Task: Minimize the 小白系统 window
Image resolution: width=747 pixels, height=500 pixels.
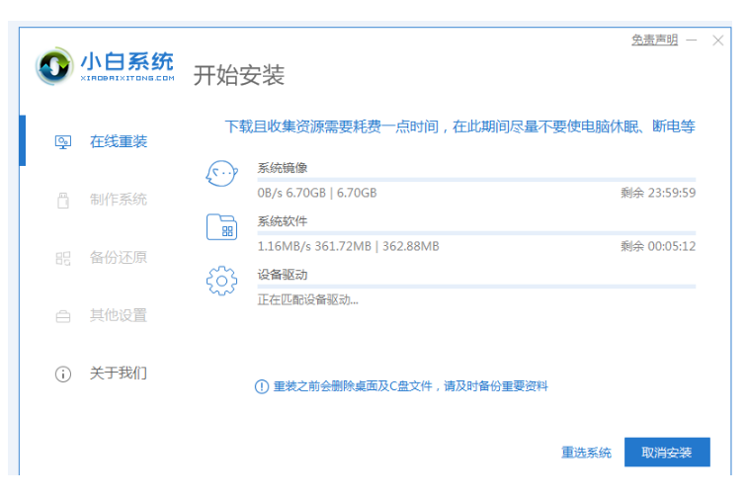Action: [692, 41]
